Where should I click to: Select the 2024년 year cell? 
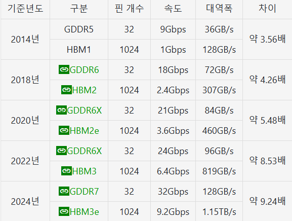[x=25, y=201]
